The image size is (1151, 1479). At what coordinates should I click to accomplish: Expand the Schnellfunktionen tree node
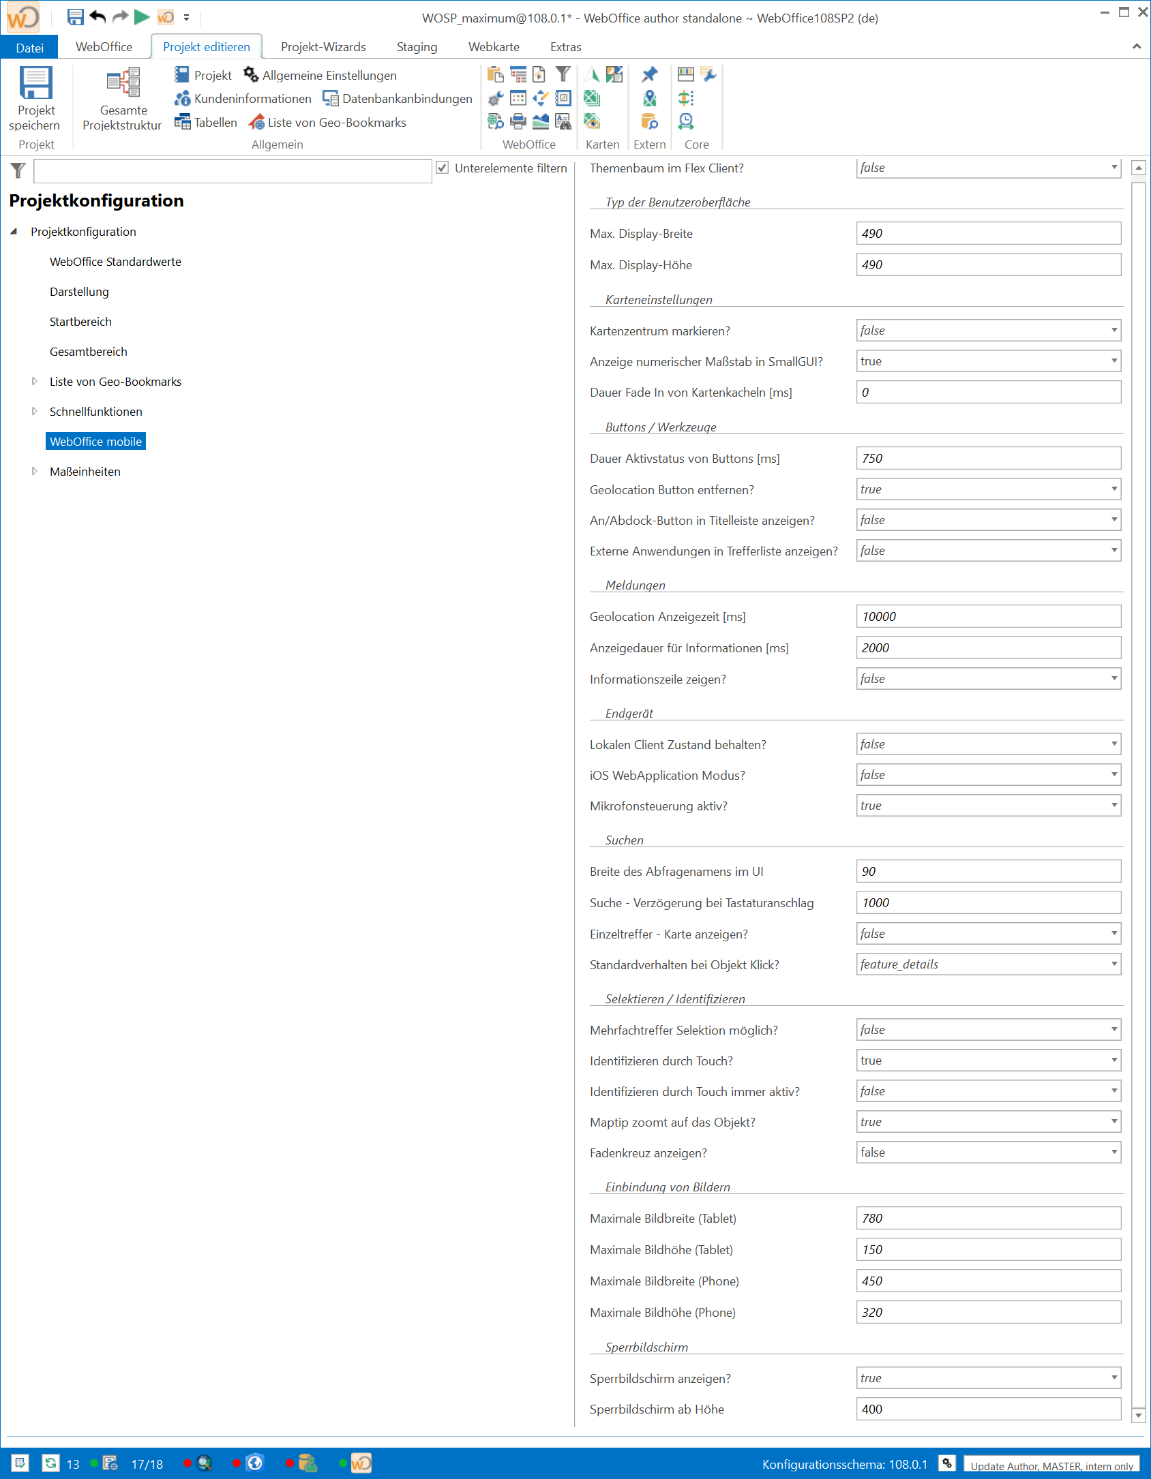point(34,411)
